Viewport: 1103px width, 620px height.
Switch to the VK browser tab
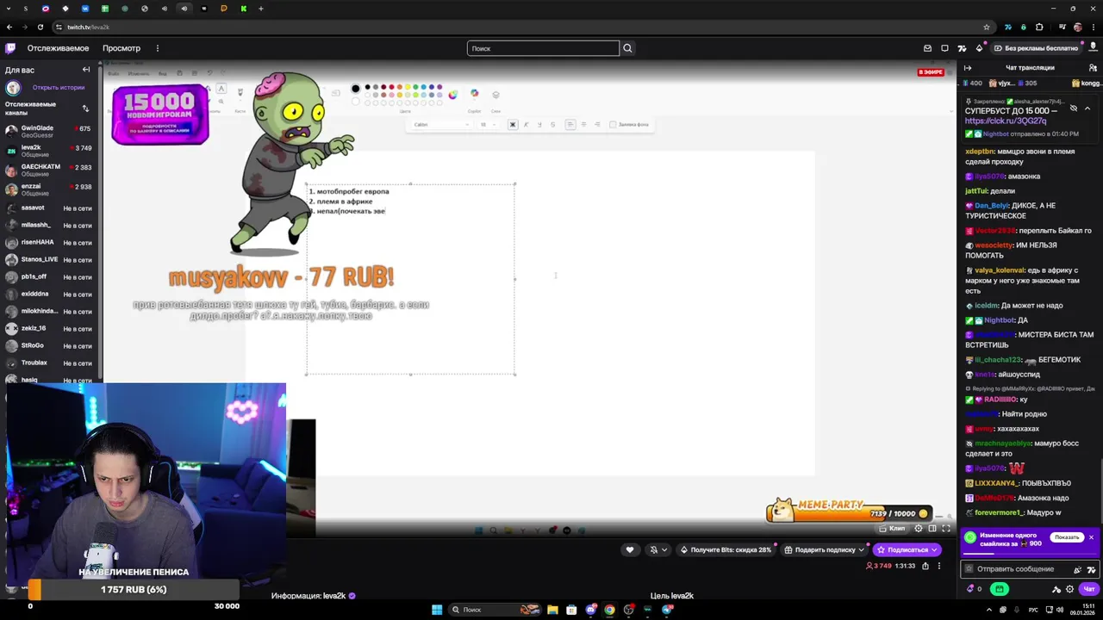[85, 9]
